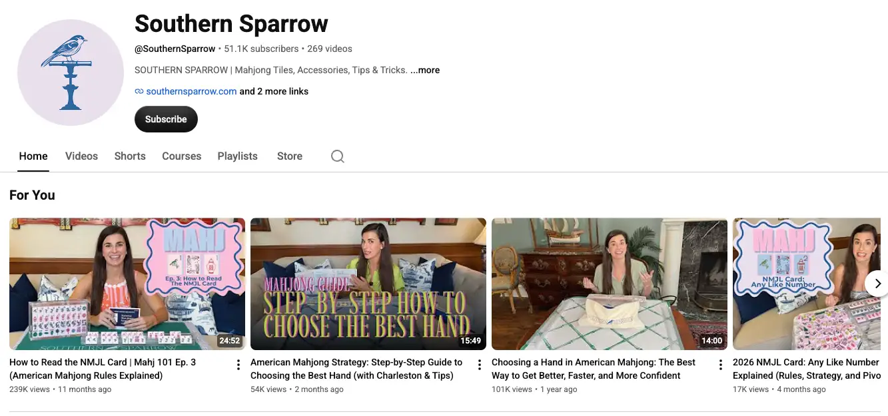The width and height of the screenshot is (888, 416).
Task: Open title 2026 NMJL Card: Any Like Number
Action: coord(806,369)
